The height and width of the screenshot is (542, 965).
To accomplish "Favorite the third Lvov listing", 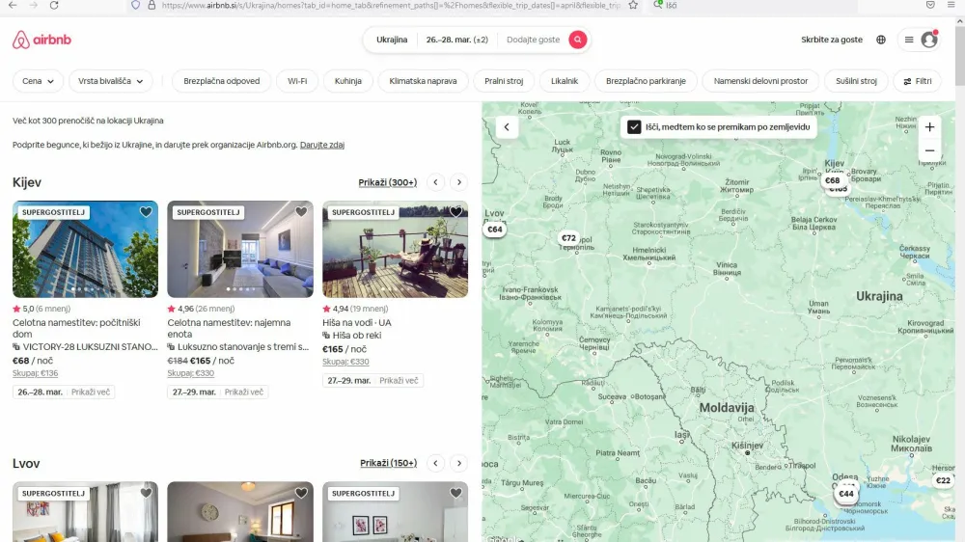I will 456,493.
